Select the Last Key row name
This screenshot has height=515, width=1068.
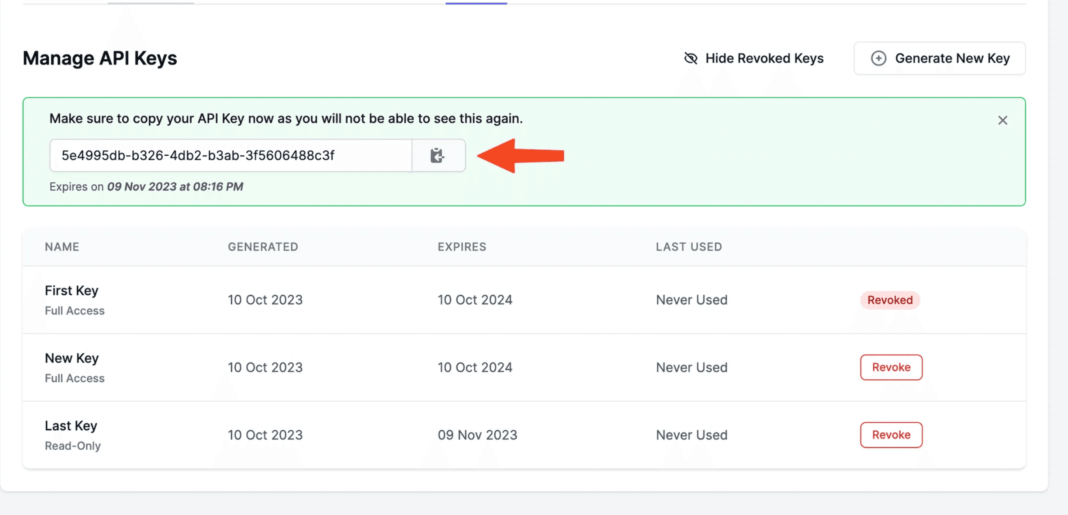pyautogui.click(x=71, y=426)
